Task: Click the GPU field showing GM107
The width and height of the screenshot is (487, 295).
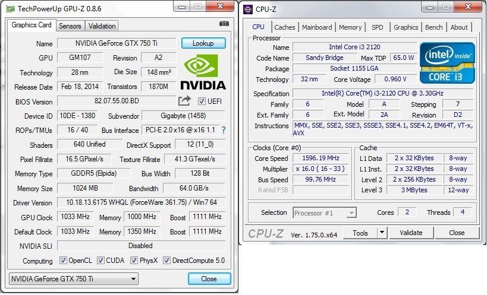Action: [80, 58]
